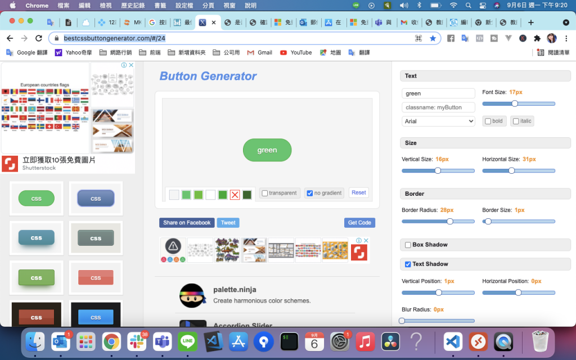Select the red css button preset thumbnail

point(96,278)
